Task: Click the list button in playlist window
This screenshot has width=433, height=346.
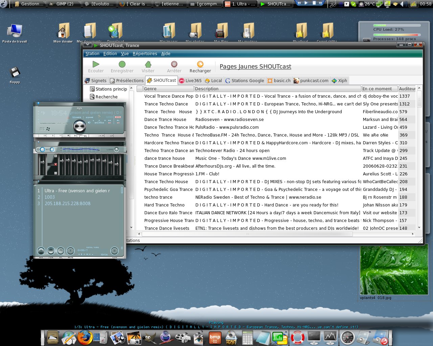Action: [x=114, y=251]
